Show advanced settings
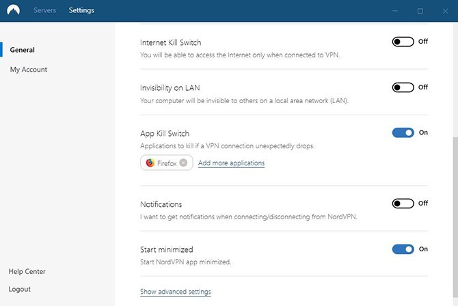 (x=176, y=292)
